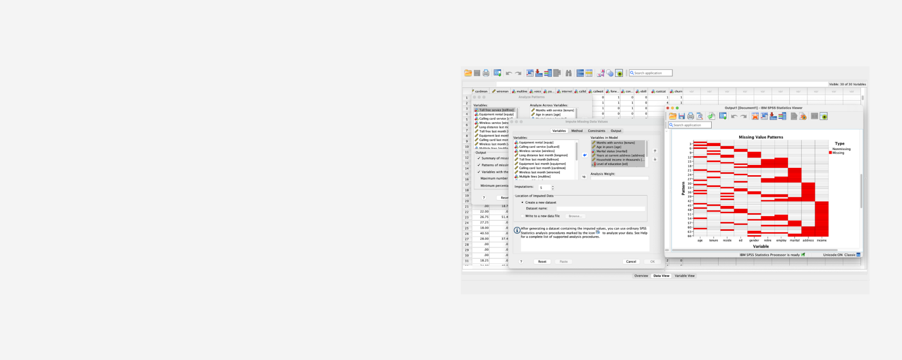Undo arrow in the Data Editor toolbar

(509, 73)
